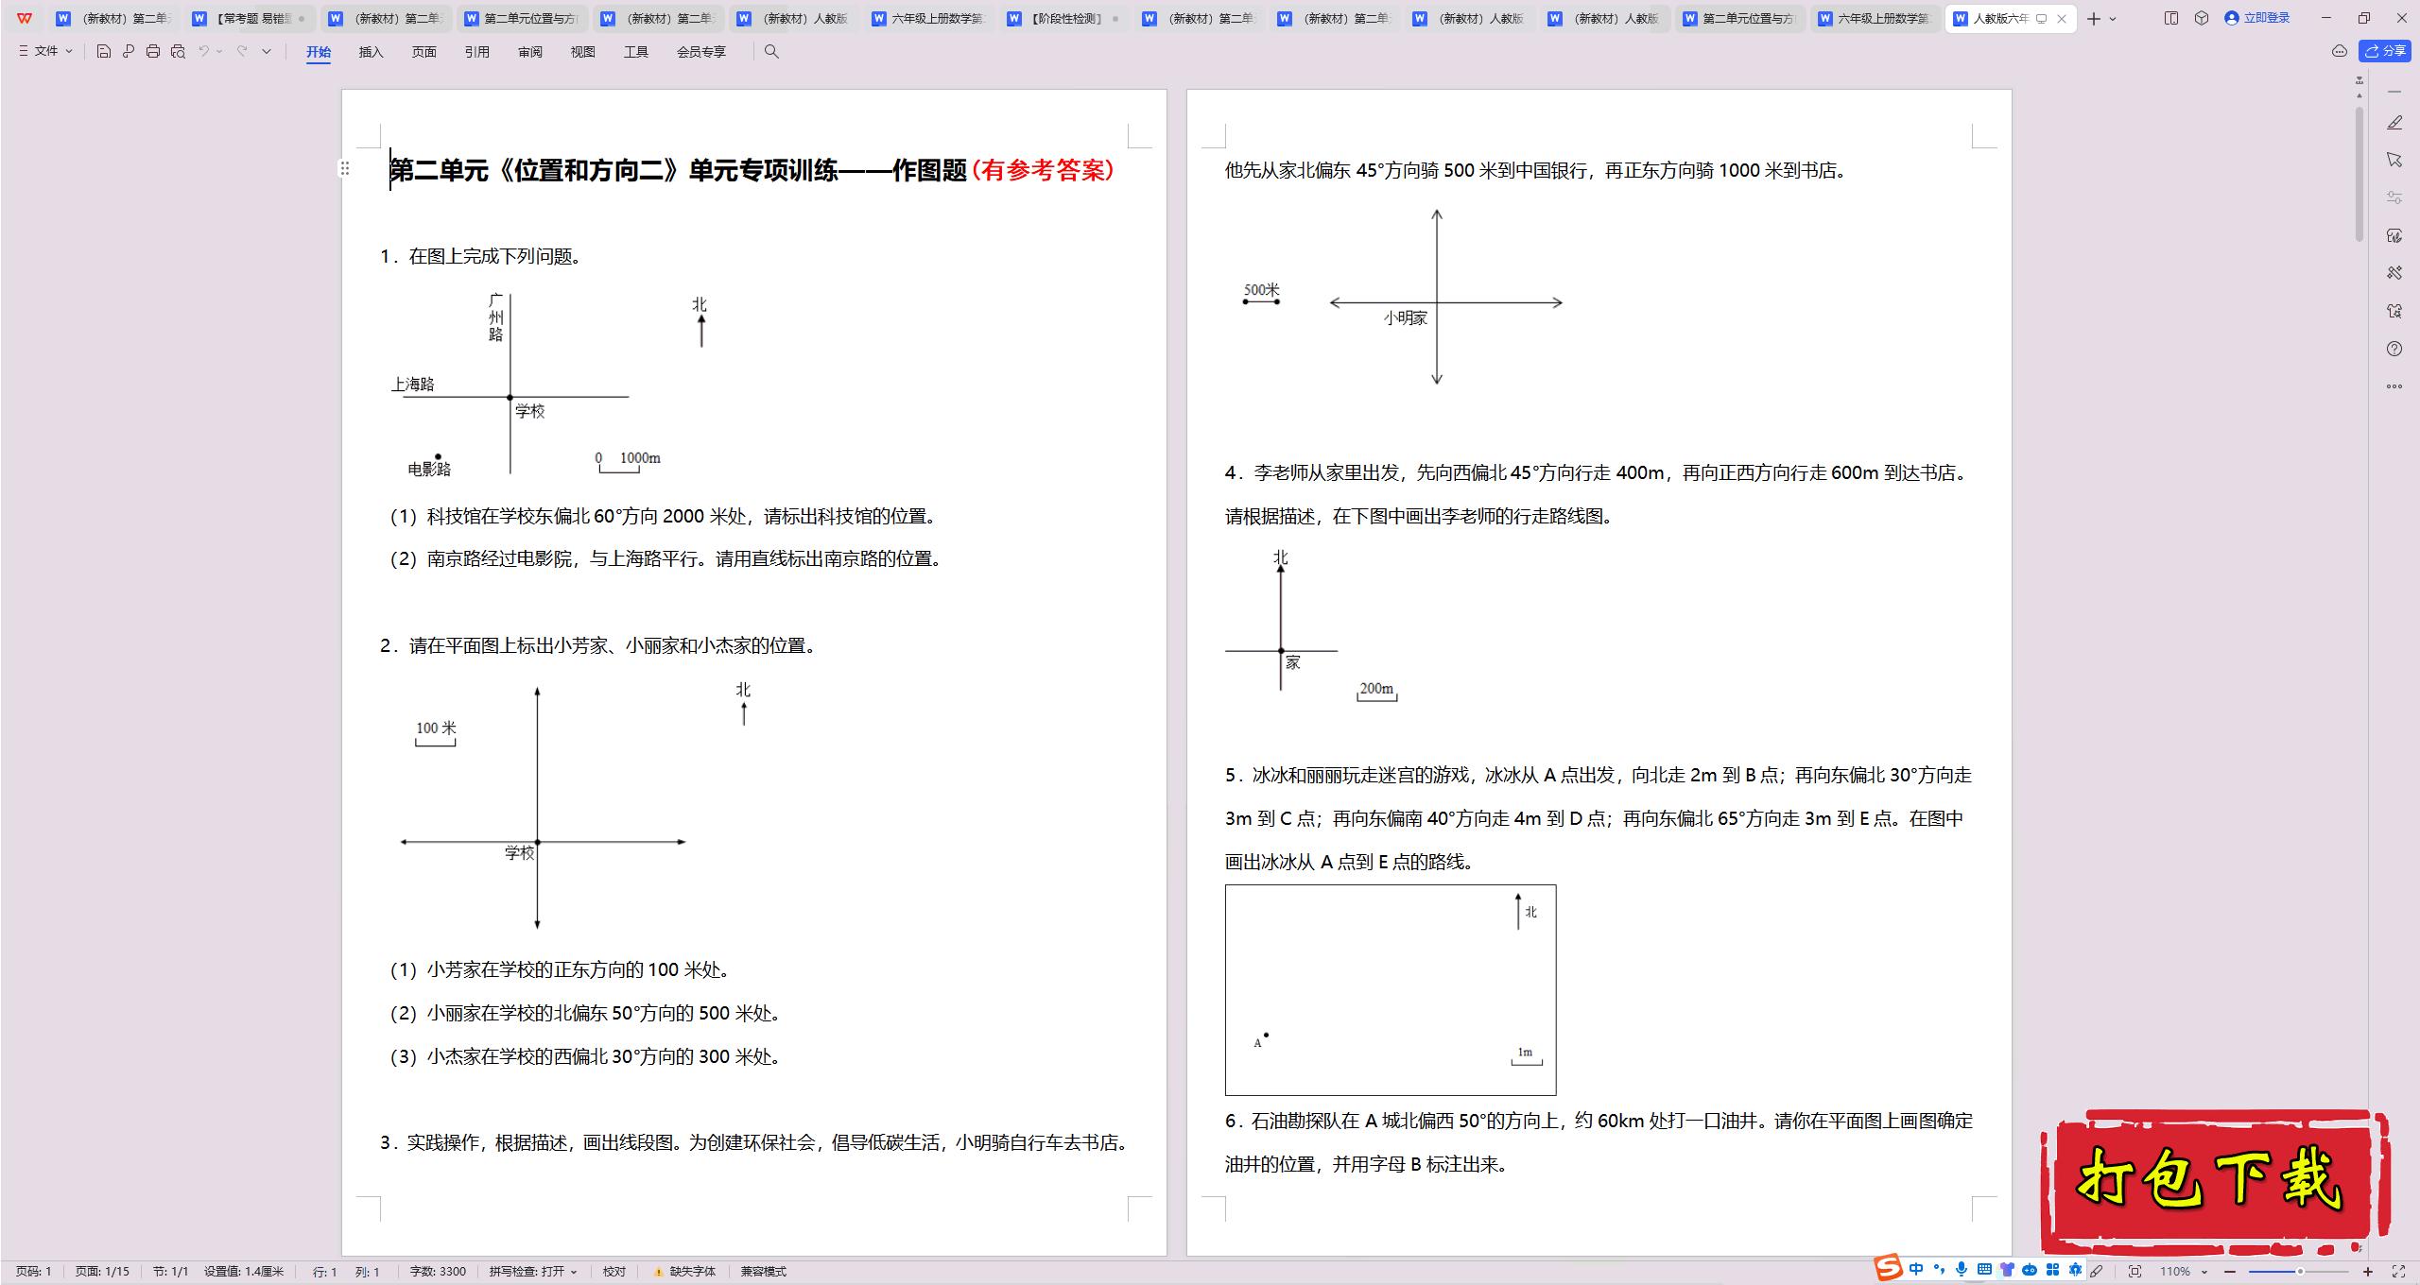The height and width of the screenshot is (1285, 2420).
Task: Click the shapes star icon in right sidebar
Action: 2394,311
